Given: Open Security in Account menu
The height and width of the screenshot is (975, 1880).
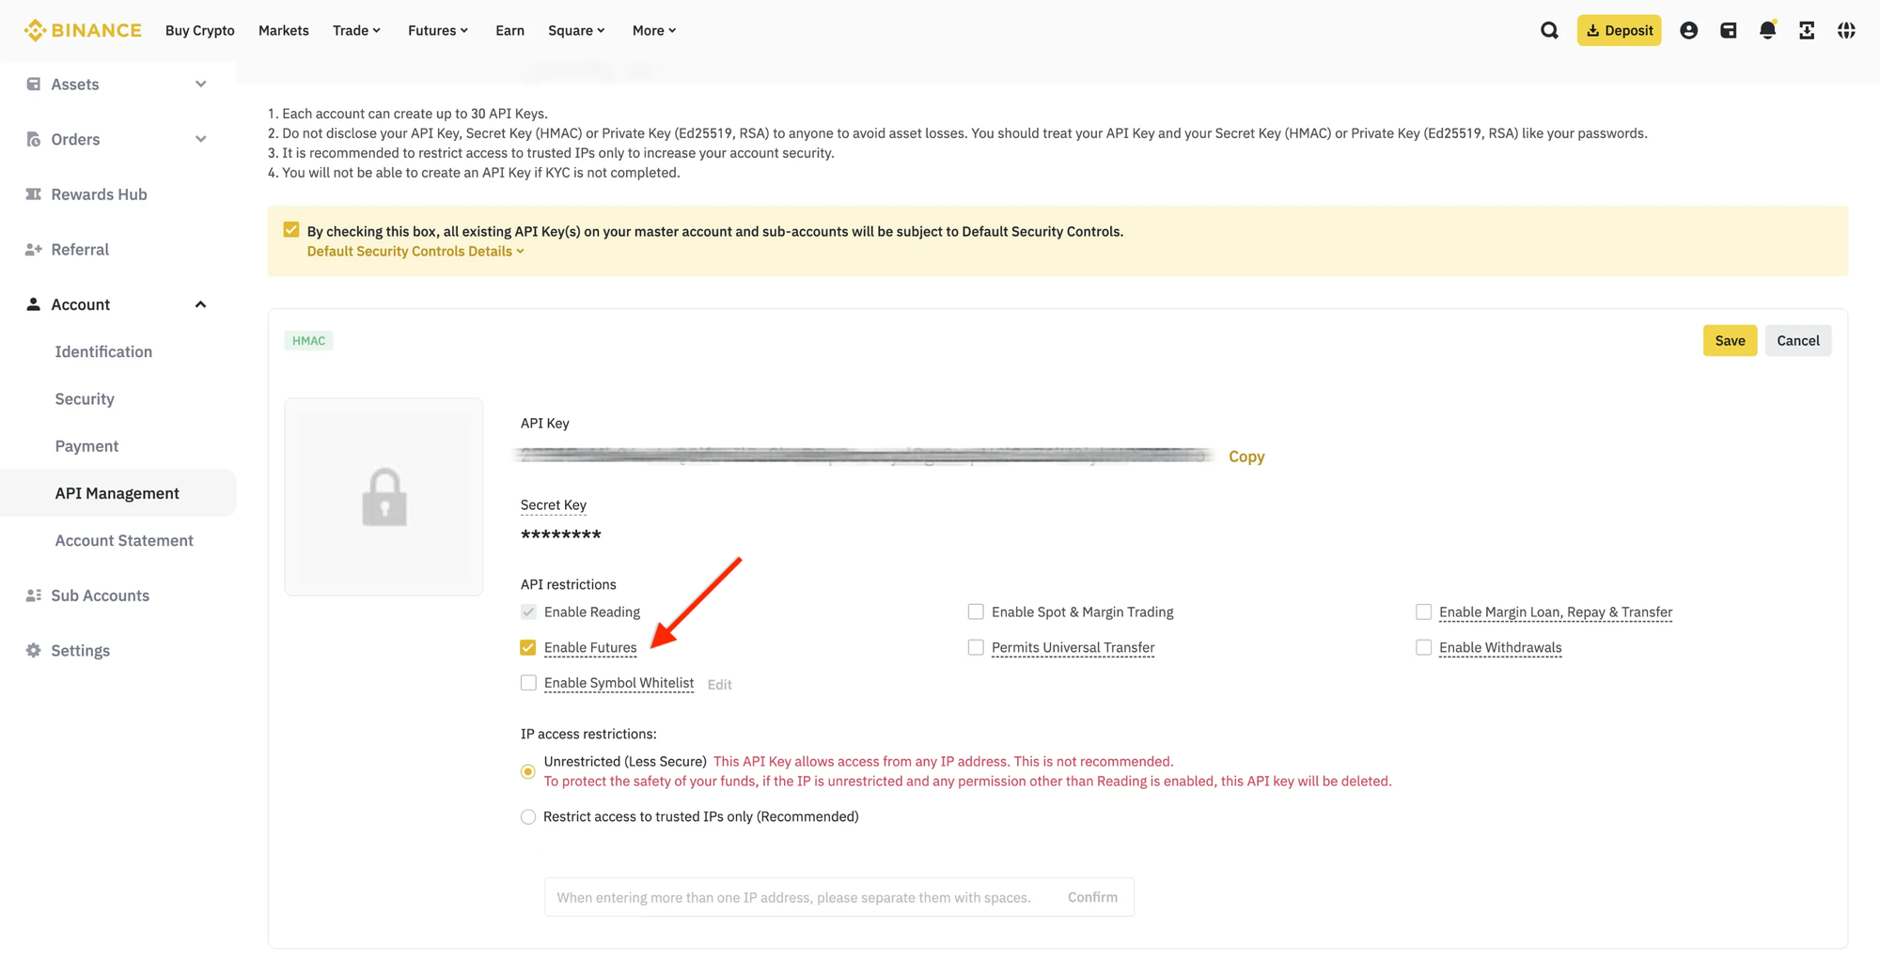Looking at the screenshot, I should click(x=85, y=398).
